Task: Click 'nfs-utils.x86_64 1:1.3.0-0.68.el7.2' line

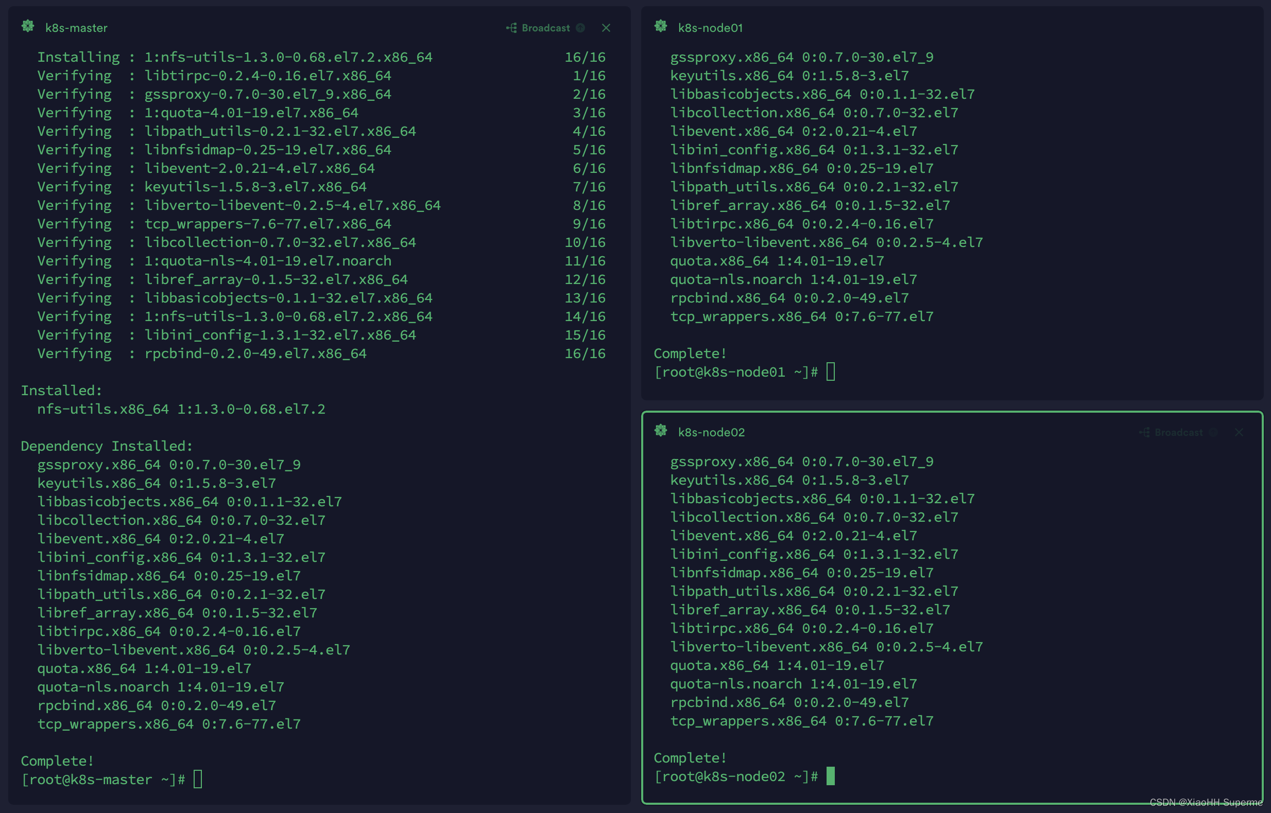Action: (x=181, y=409)
